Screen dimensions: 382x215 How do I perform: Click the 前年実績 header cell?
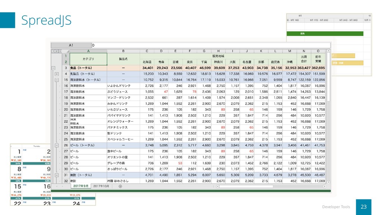pos(318,59)
